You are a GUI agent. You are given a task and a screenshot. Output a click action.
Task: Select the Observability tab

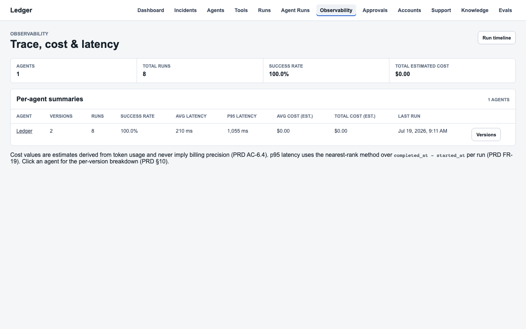click(x=336, y=10)
